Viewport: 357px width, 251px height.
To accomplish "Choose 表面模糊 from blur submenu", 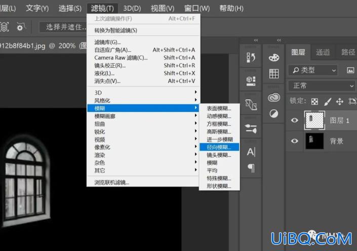I will (219, 108).
